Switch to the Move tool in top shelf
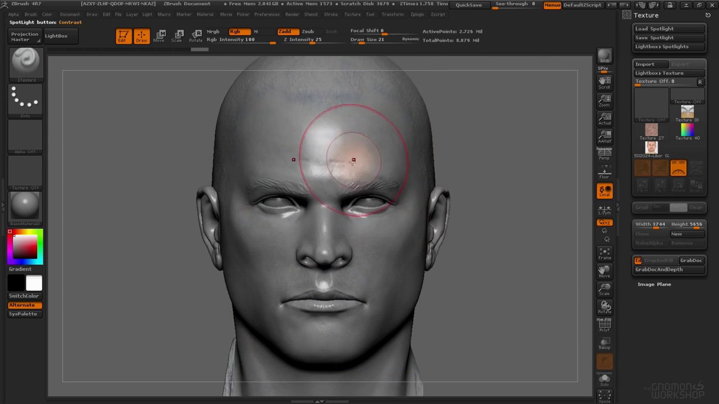This screenshot has height=404, width=719. (x=160, y=36)
